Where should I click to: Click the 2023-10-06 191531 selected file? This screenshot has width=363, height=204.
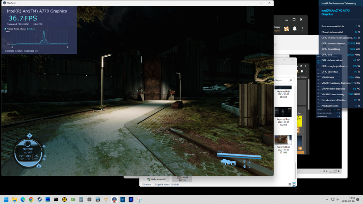point(182,179)
